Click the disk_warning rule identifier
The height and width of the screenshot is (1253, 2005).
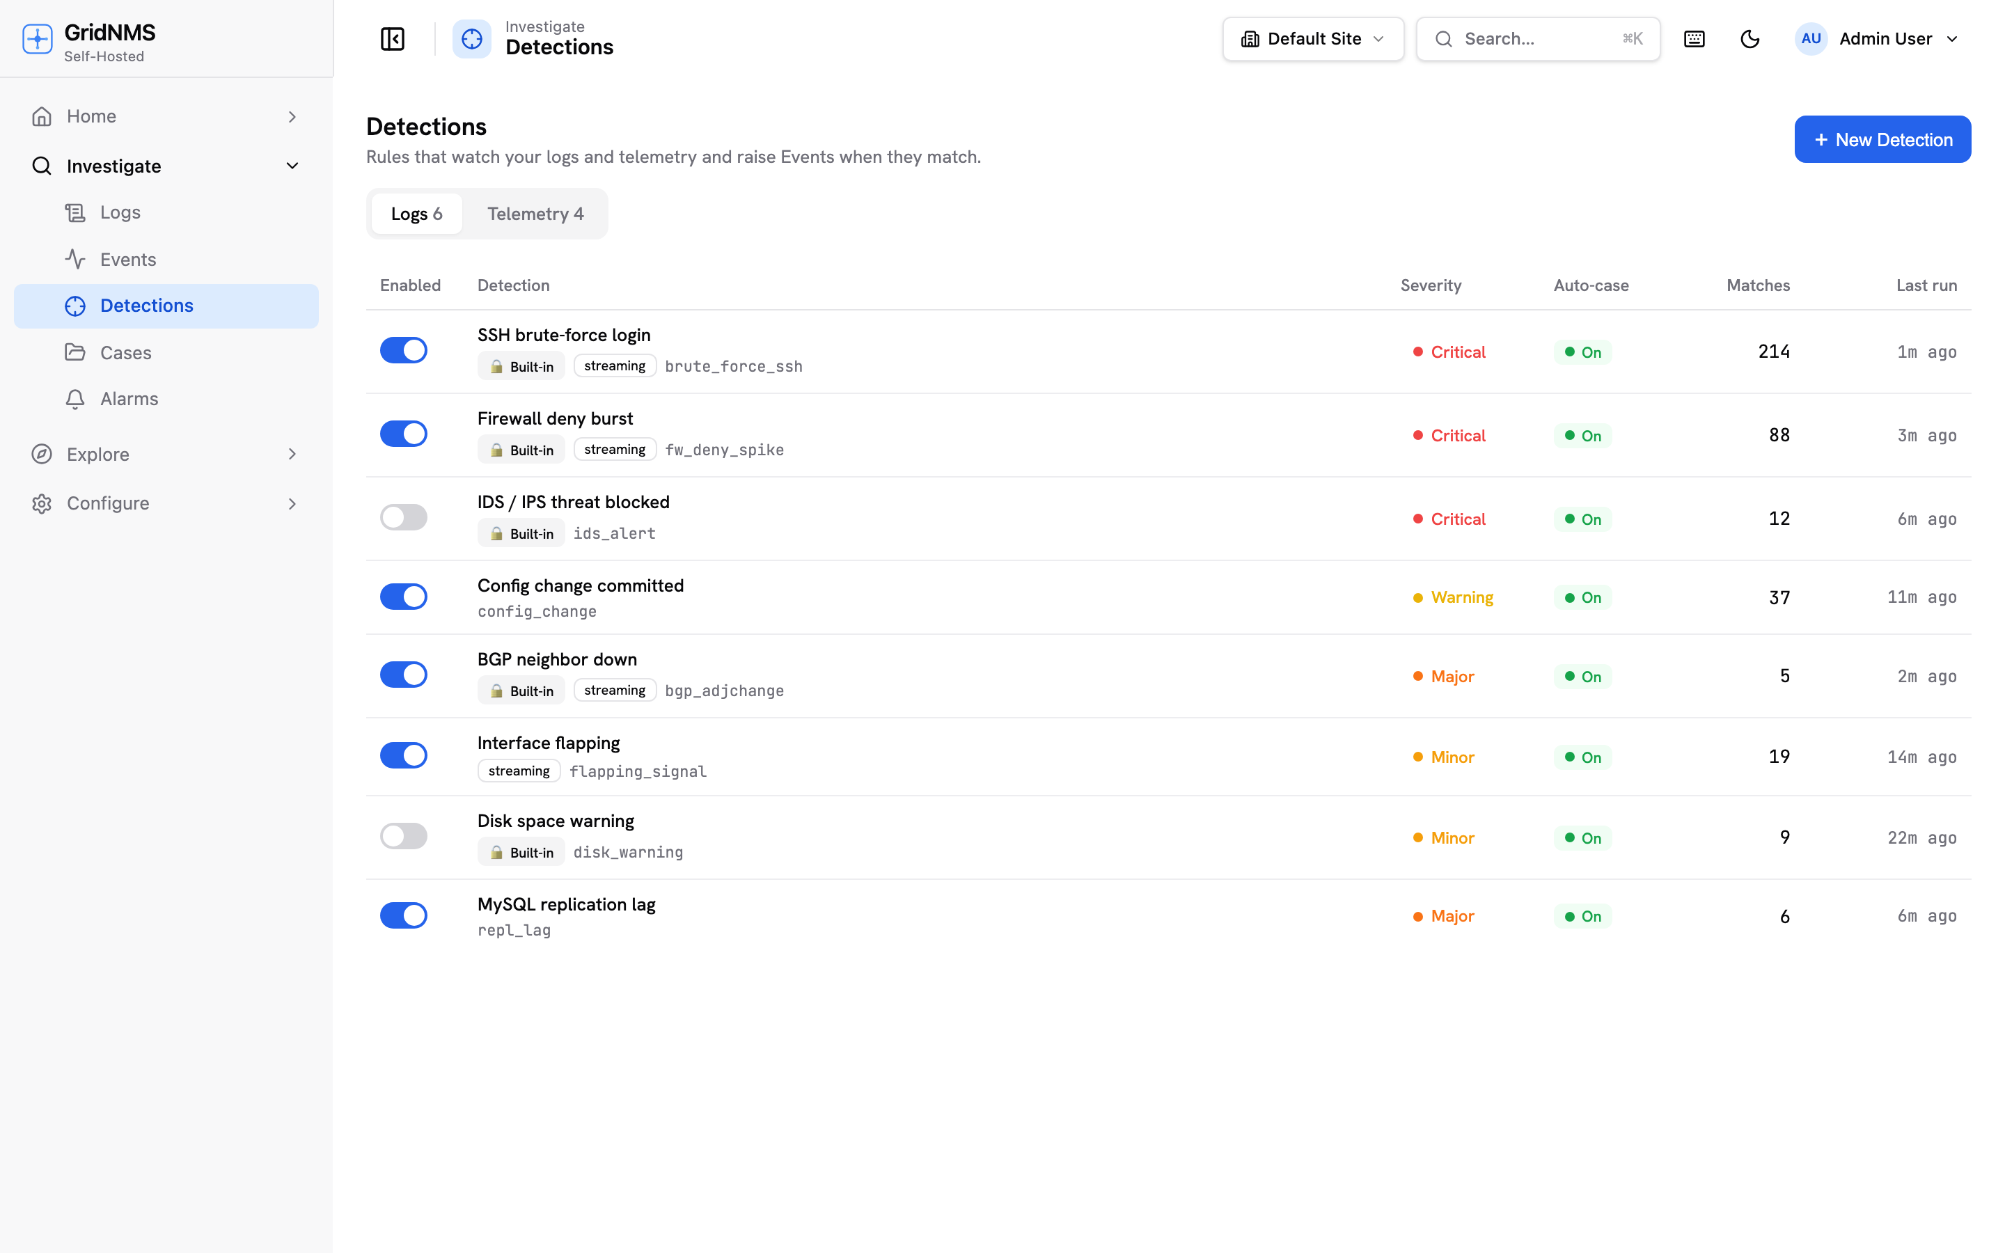[x=628, y=853]
